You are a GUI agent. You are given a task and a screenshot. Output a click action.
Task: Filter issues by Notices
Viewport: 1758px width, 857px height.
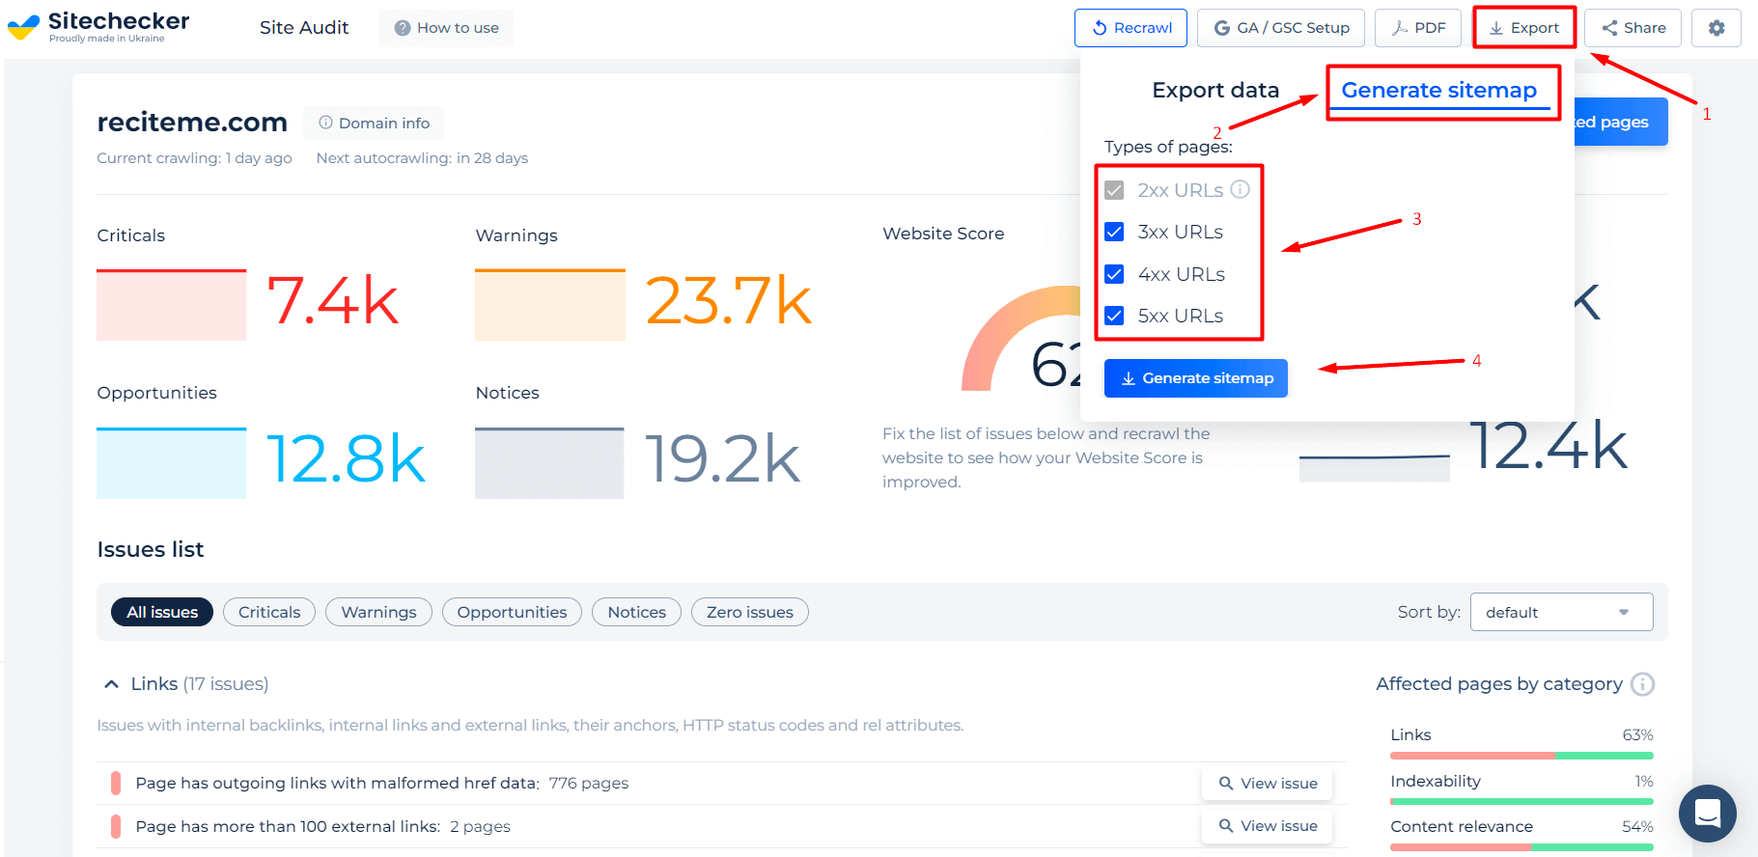[637, 612]
